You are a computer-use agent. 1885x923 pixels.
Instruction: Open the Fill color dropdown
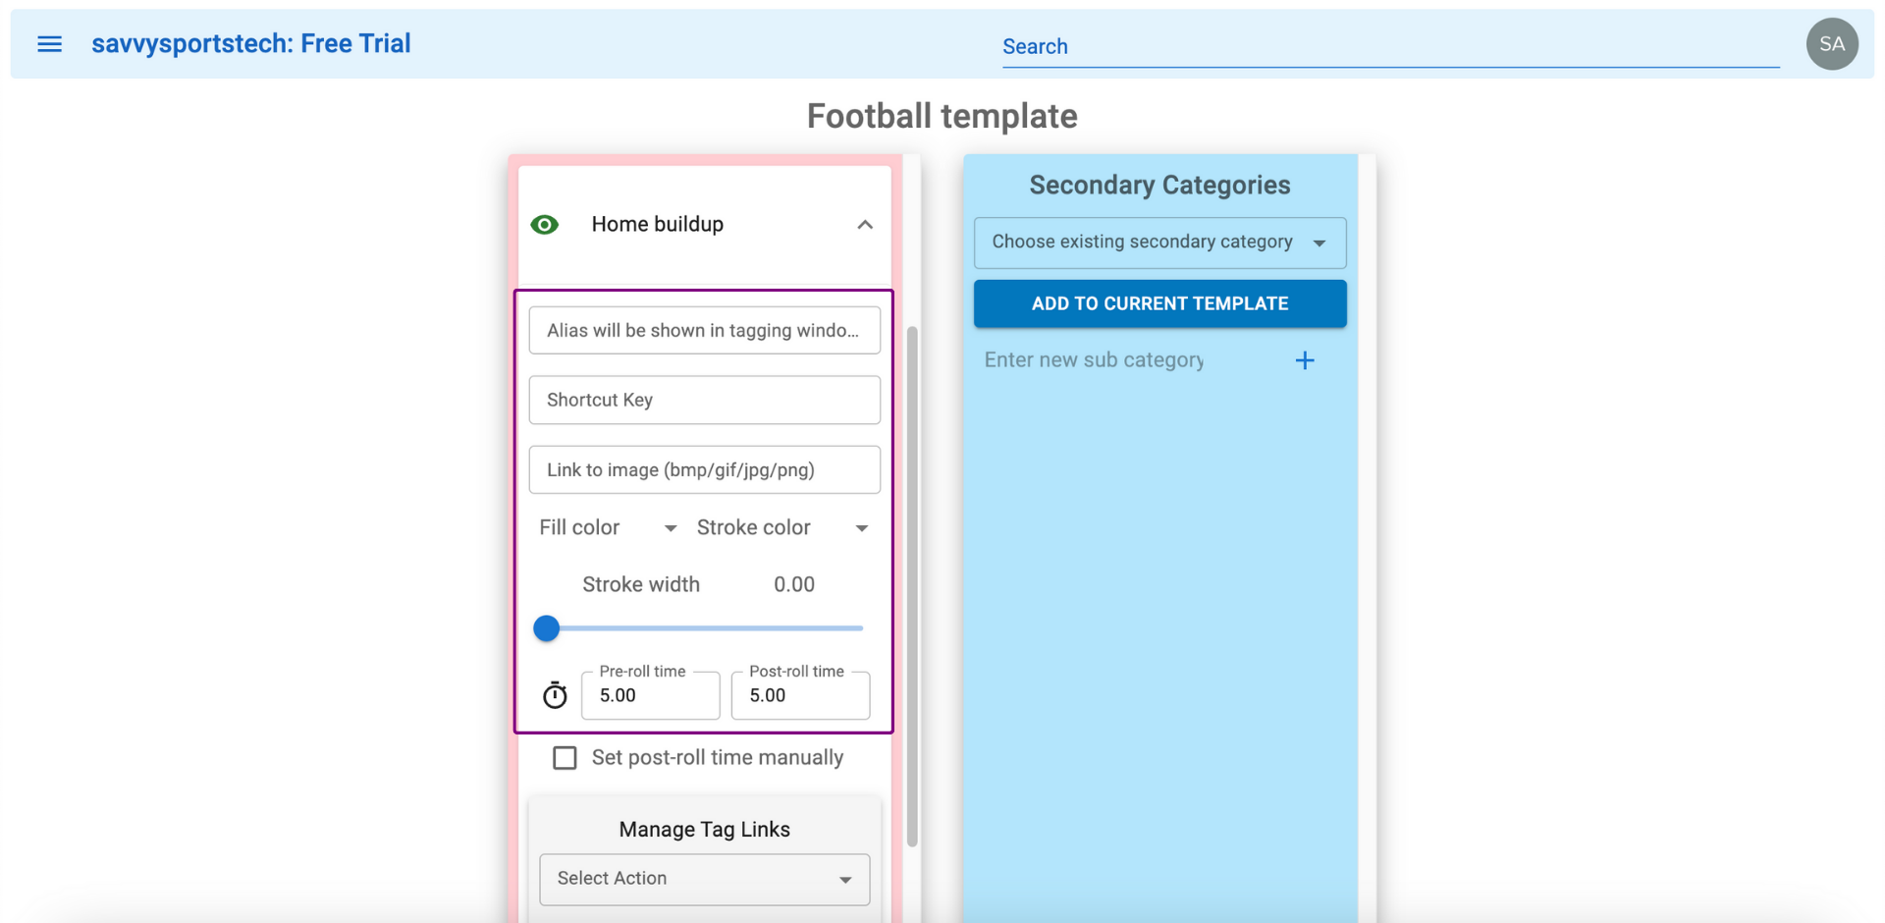tap(608, 528)
